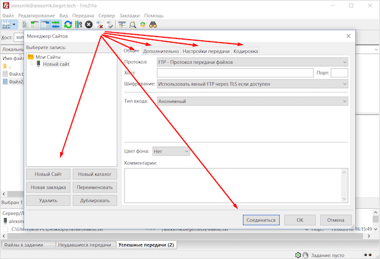This screenshot has height=259, width=380.
Task: Toggle the remote directory tree icon
Action: coord(45,25)
